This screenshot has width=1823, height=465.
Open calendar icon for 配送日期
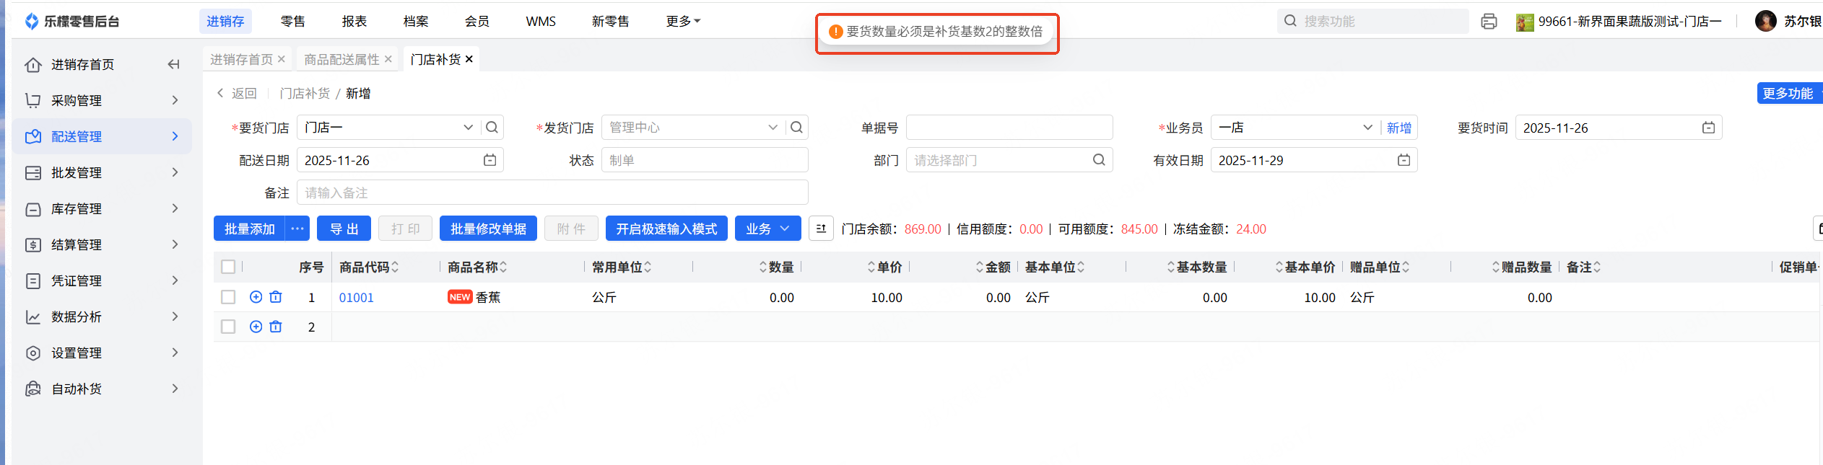[490, 160]
